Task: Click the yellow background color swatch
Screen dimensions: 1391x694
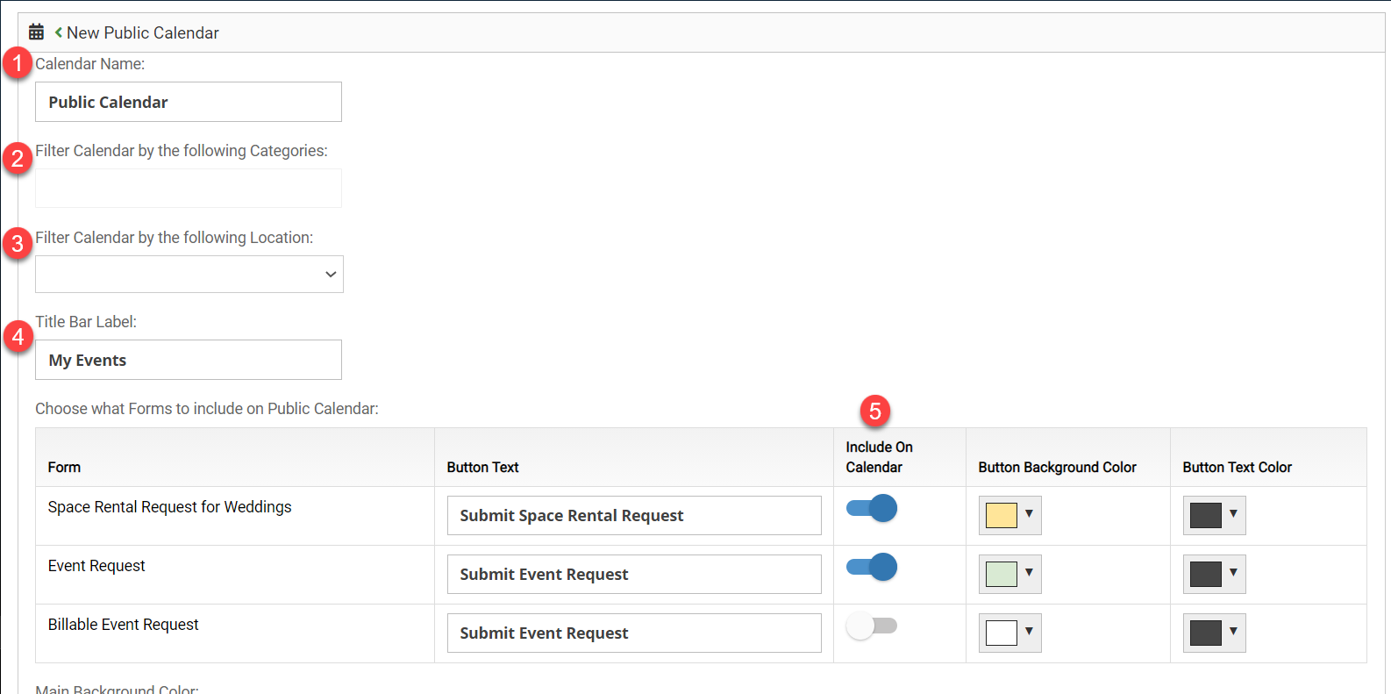Action: coord(1002,515)
